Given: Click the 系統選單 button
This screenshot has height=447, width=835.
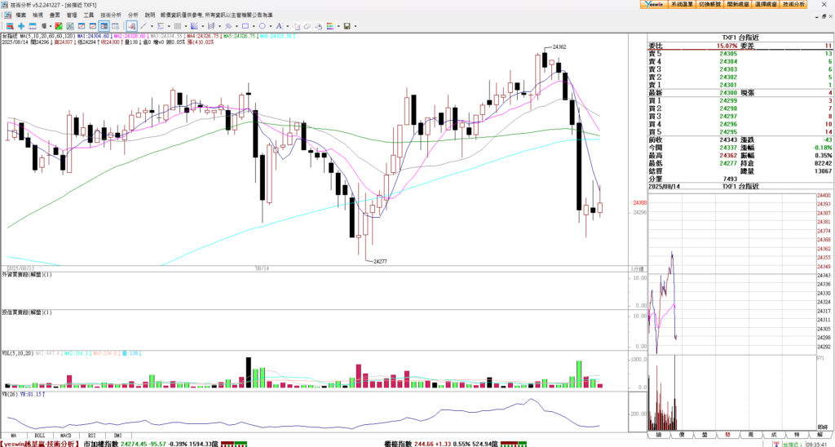Looking at the screenshot, I should tap(681, 4).
